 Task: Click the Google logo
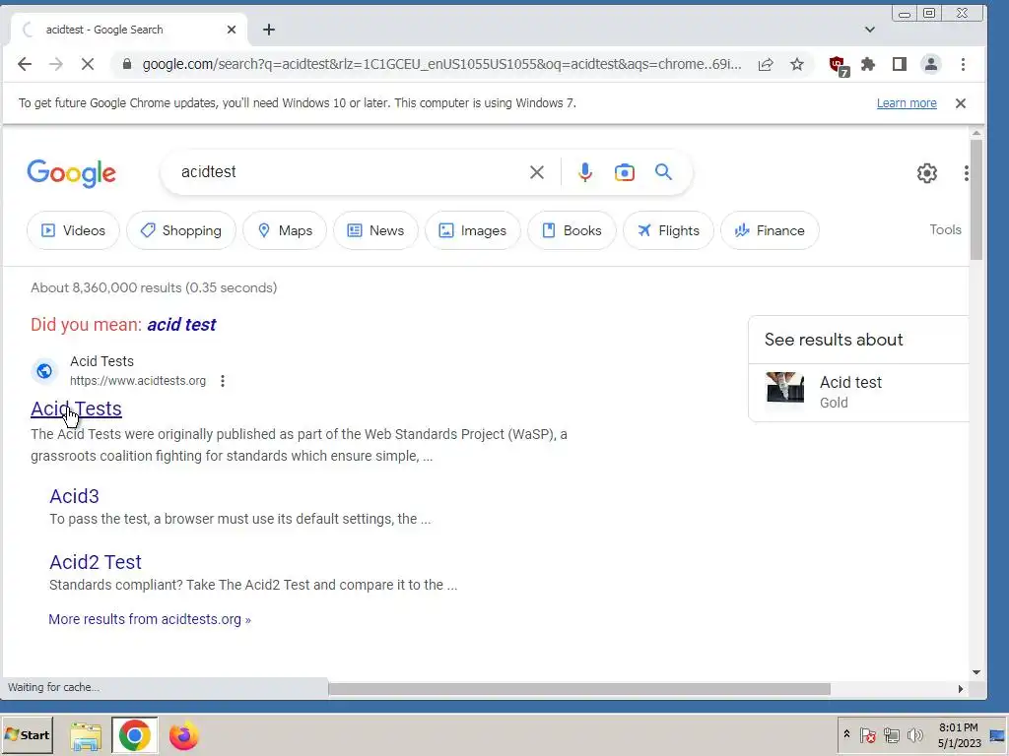click(71, 173)
